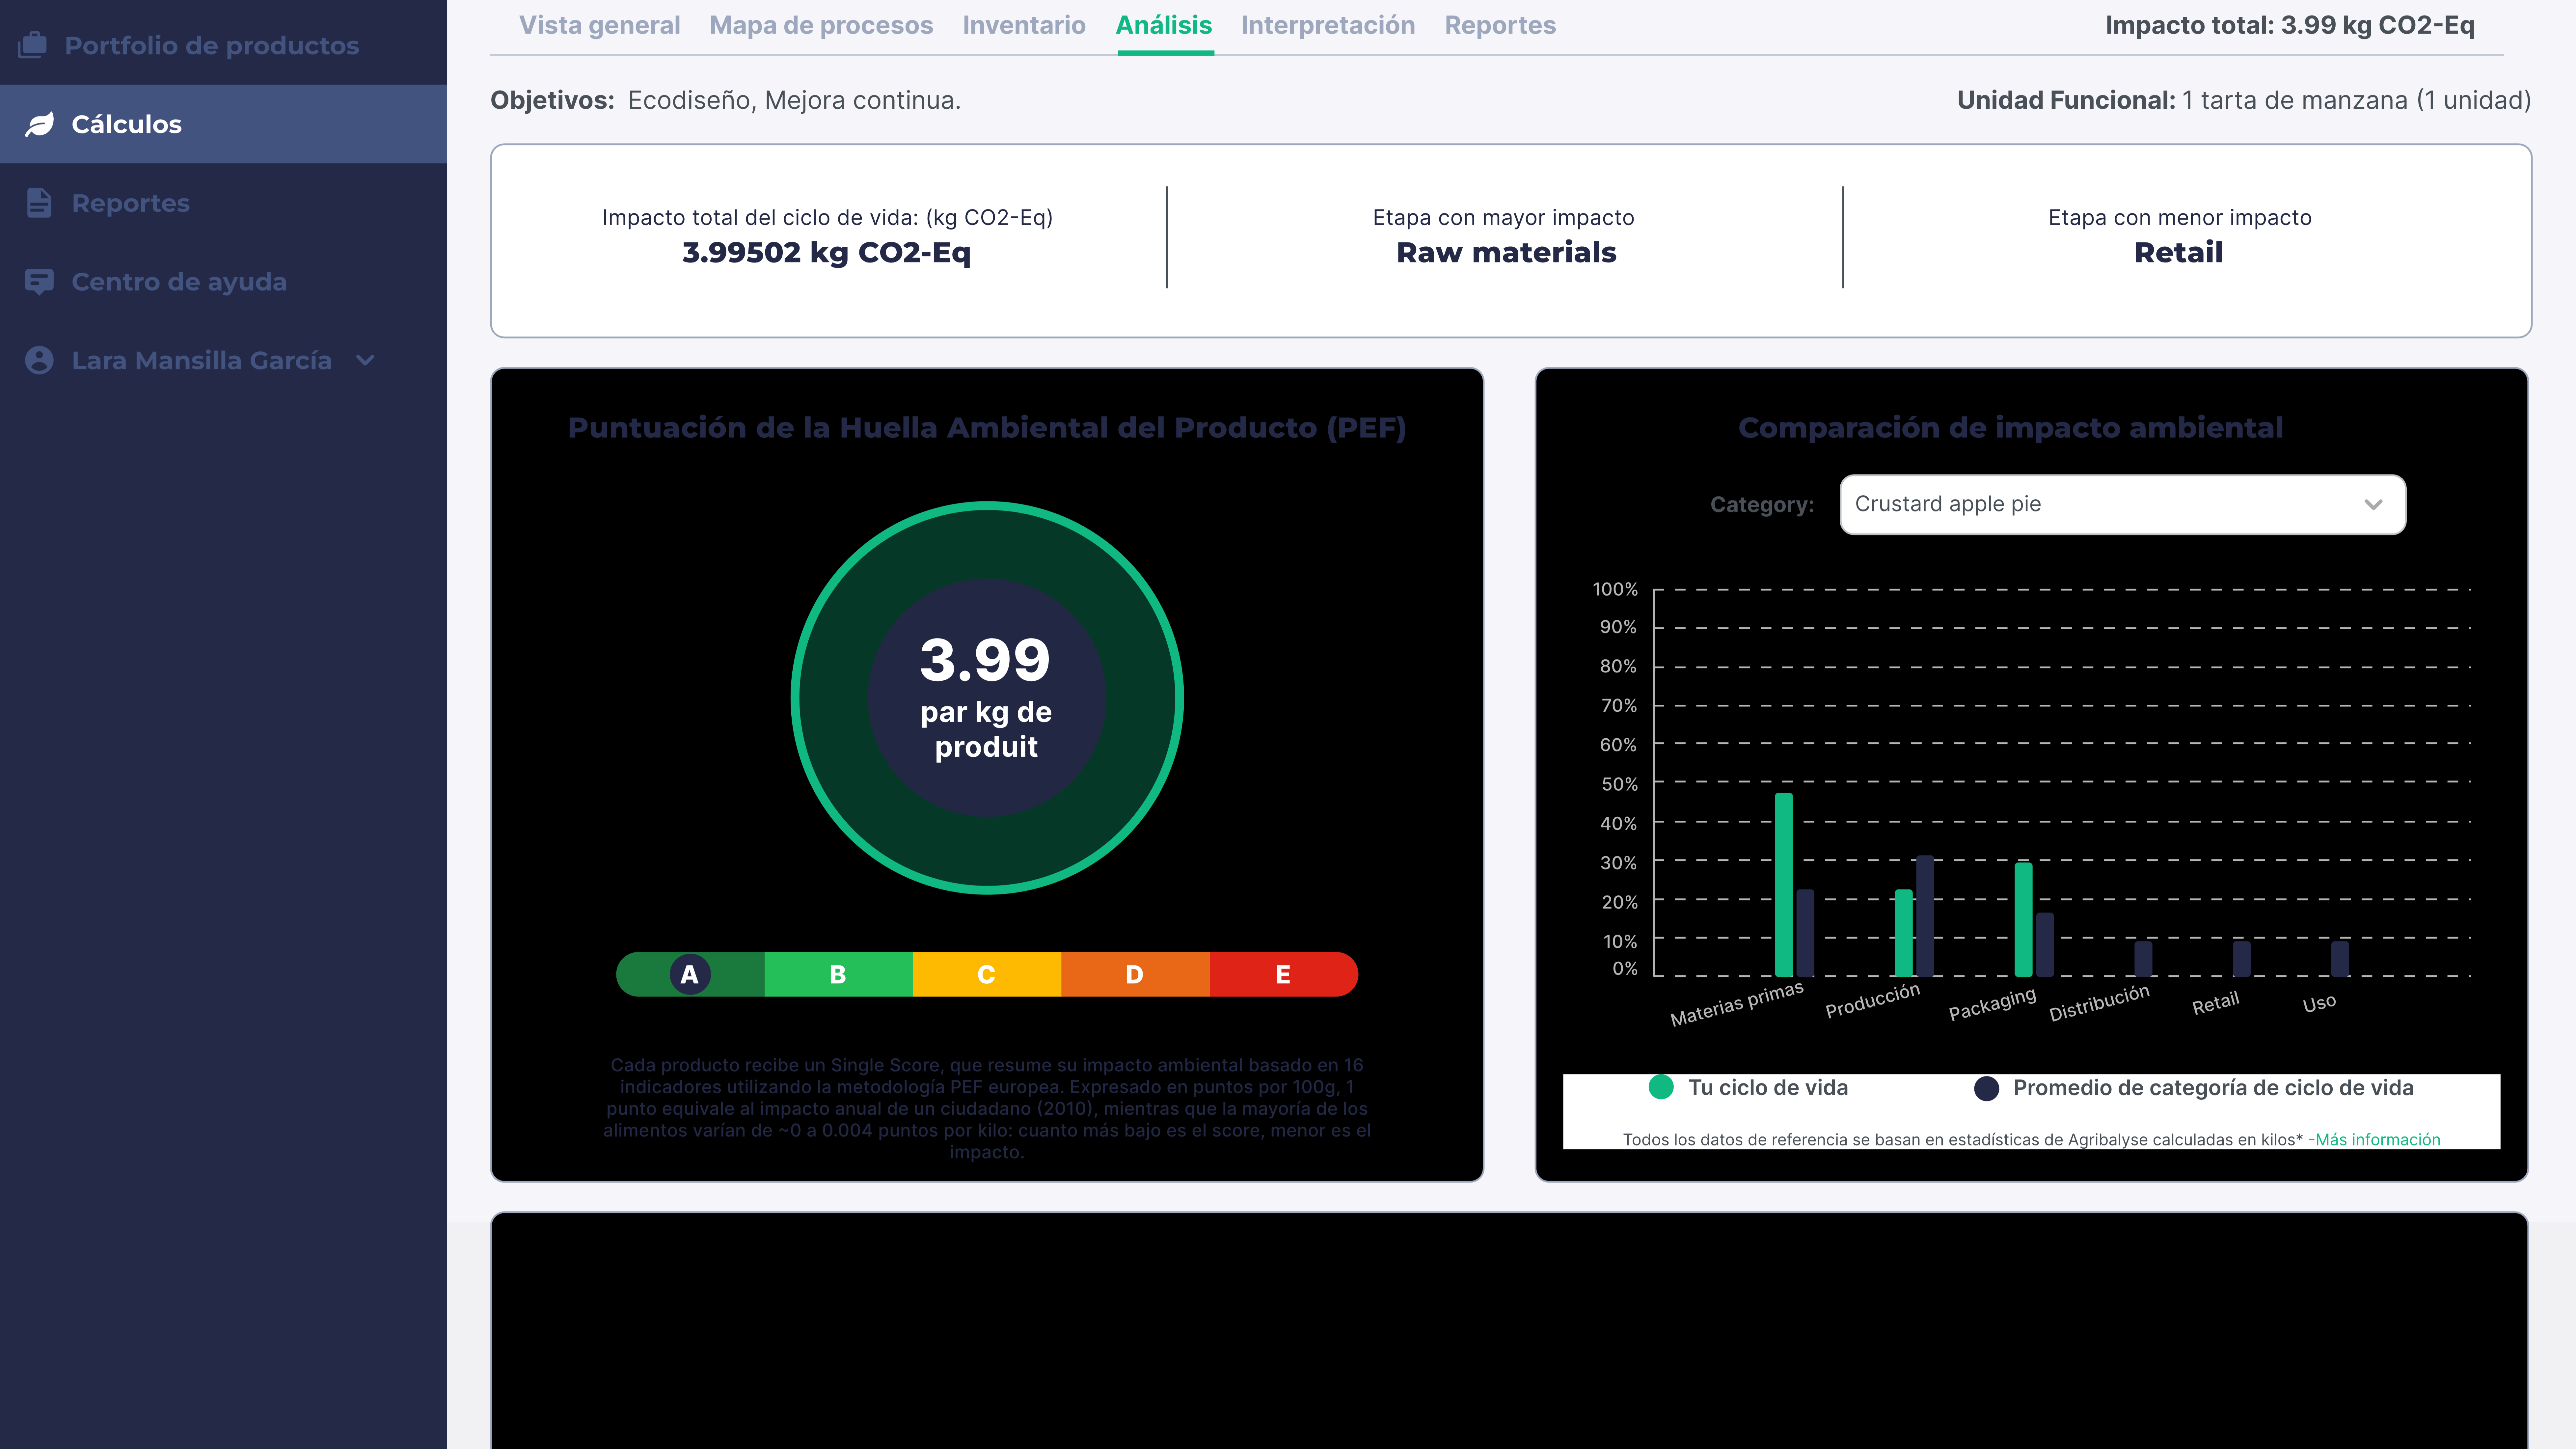Click the user avatar icon beside Lara Mansilla García
This screenshot has height=1449, width=2576.
point(39,360)
